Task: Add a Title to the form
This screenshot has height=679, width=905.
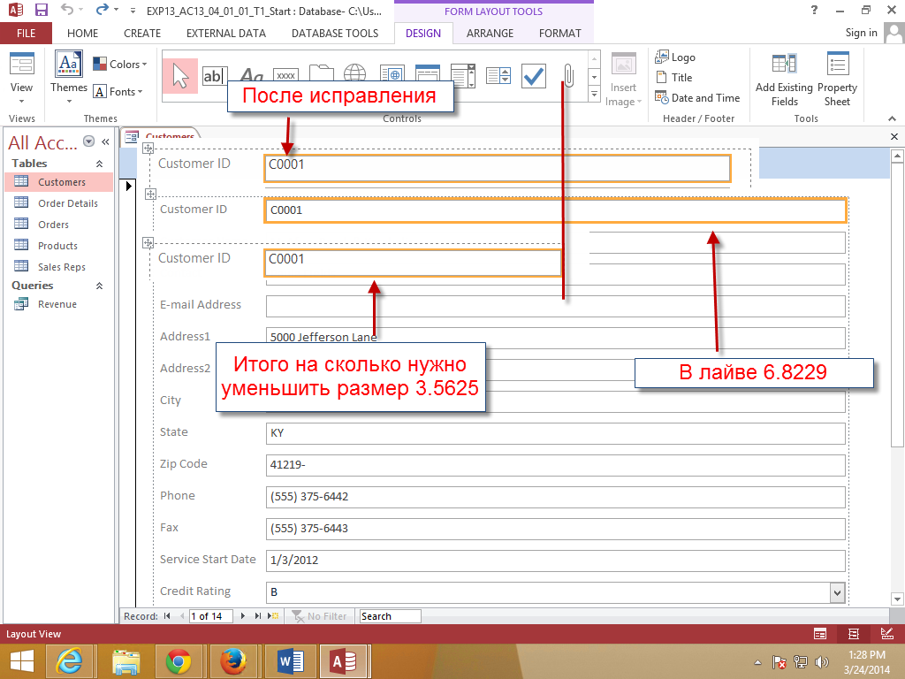Action: point(674,78)
